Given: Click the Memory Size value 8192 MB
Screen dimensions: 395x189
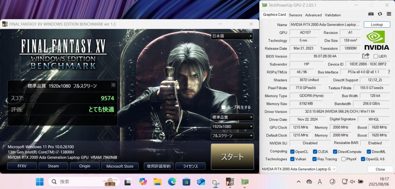Looking at the screenshot, I should click(306, 103).
